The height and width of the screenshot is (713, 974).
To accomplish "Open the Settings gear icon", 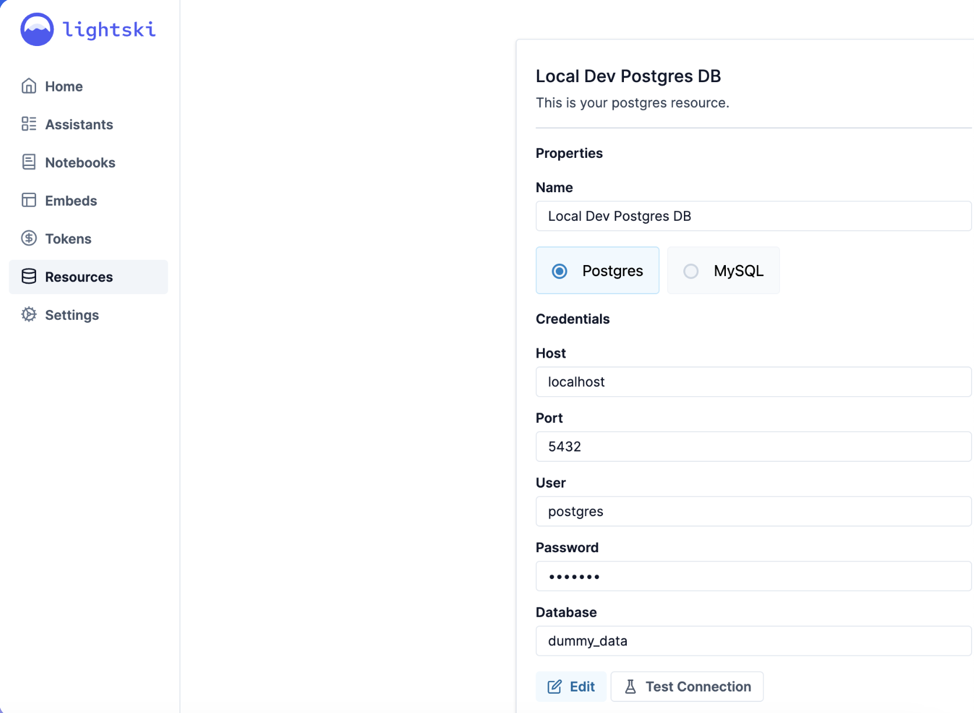I will point(29,315).
